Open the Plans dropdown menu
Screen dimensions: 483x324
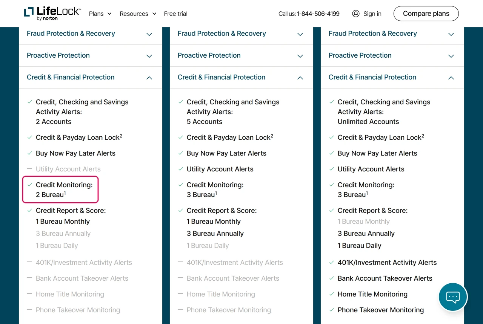(100, 14)
